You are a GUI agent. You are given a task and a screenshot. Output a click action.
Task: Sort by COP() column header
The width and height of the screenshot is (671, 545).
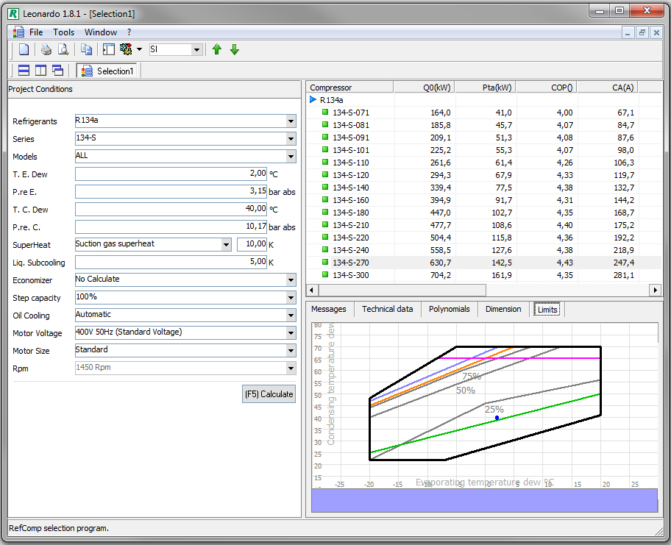point(547,88)
